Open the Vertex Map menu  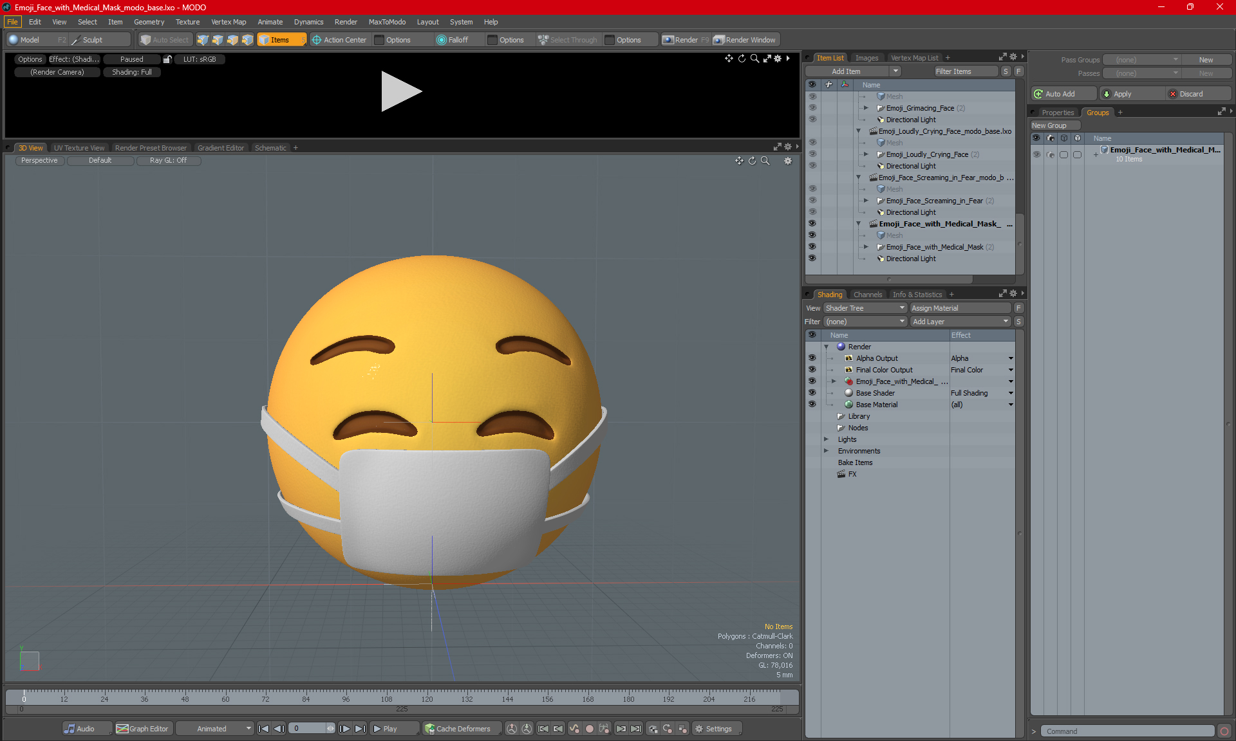point(229,22)
